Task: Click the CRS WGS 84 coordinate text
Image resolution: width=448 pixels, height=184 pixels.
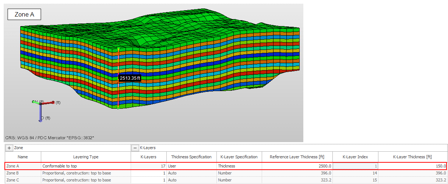Action: pyautogui.click(x=50, y=138)
